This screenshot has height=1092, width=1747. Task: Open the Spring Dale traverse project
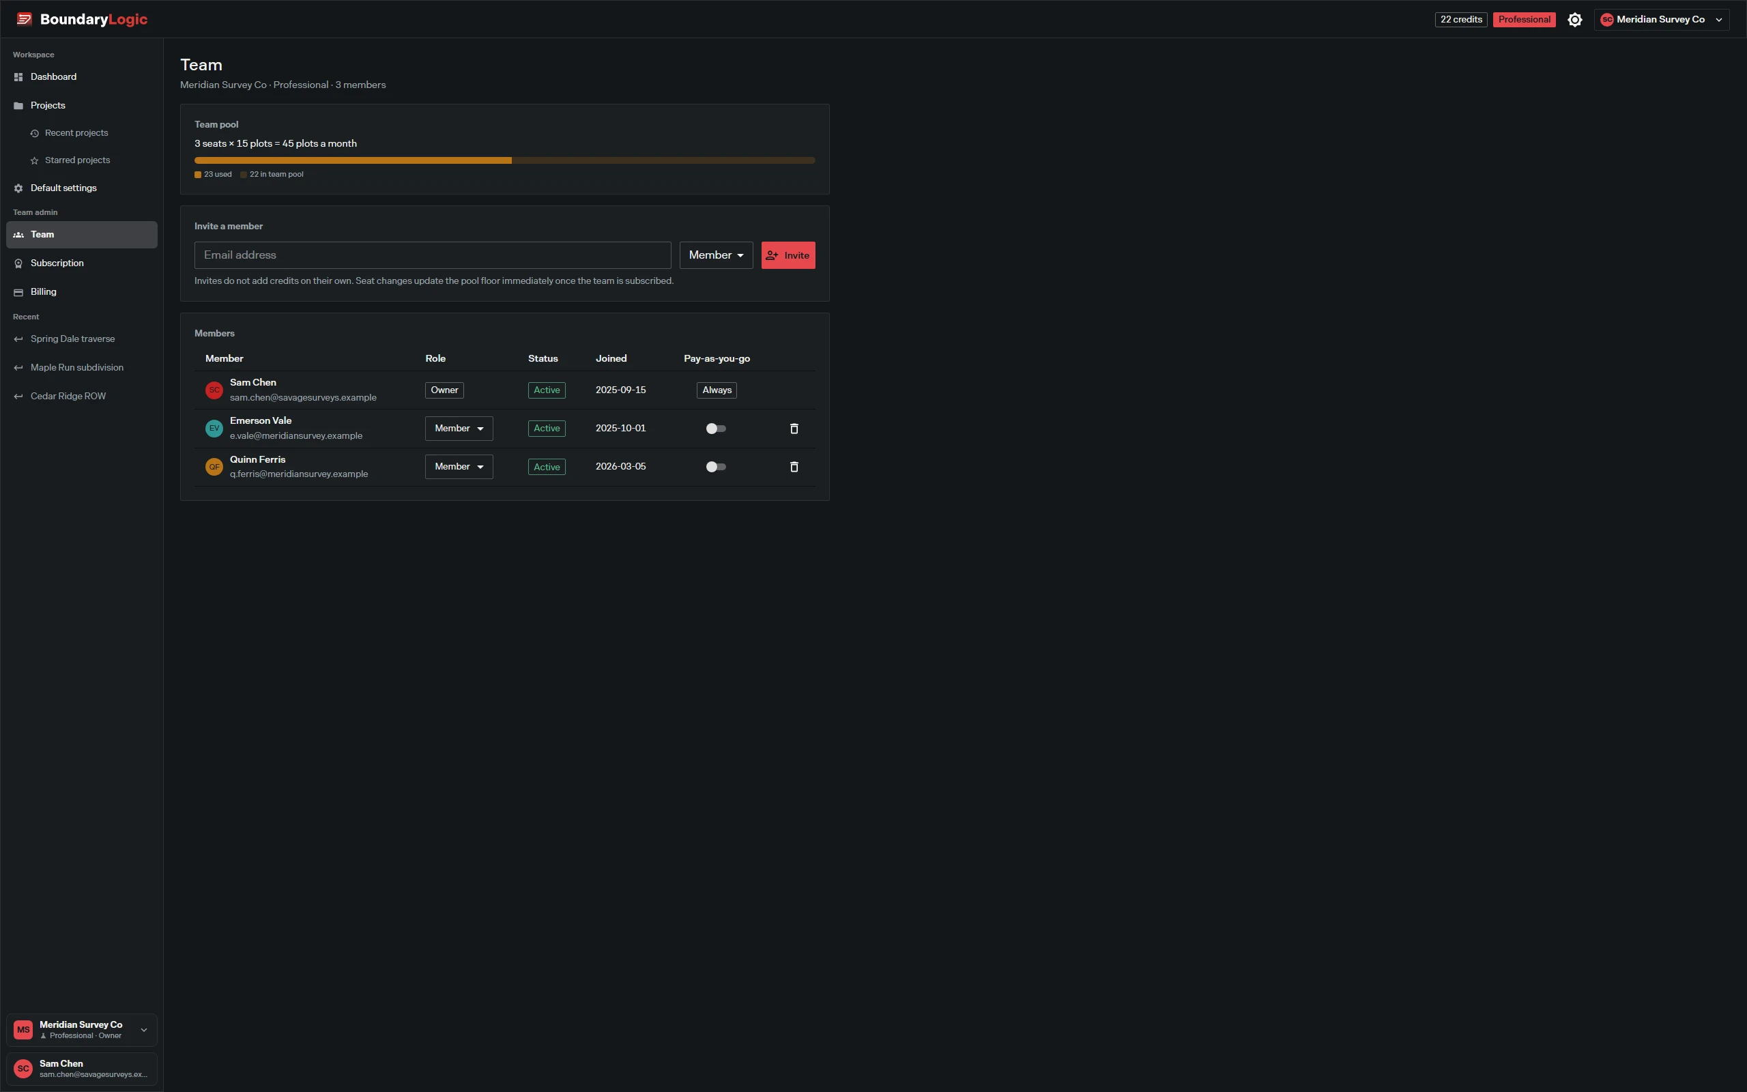click(x=82, y=339)
